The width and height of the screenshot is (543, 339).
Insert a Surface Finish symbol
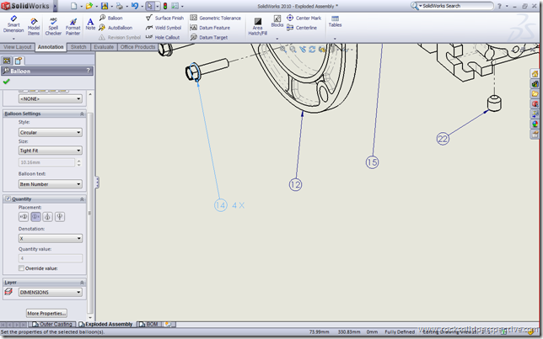165,18
